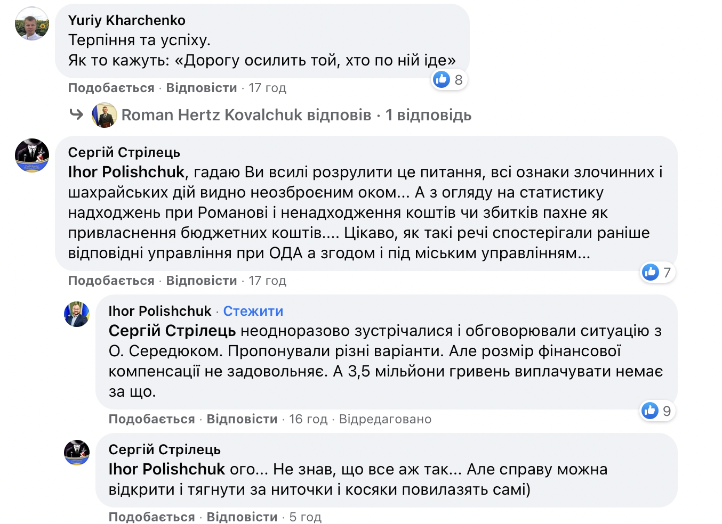Expand Roman Hertz Kovalchuk's reply thread
Image resolution: width=722 pixels, height=524 pixels.
point(246,115)
